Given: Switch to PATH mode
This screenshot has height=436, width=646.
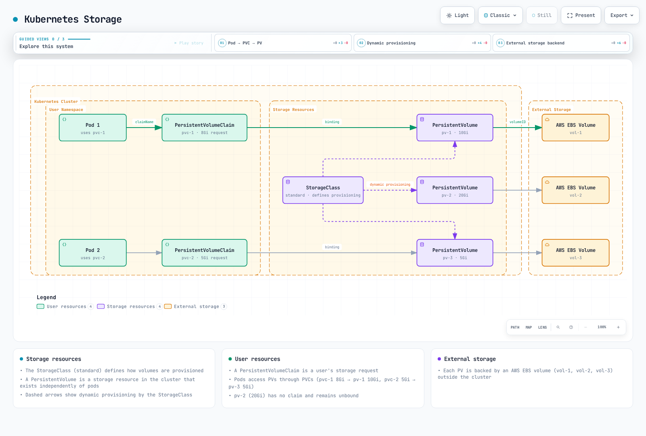Looking at the screenshot, I should tap(515, 327).
